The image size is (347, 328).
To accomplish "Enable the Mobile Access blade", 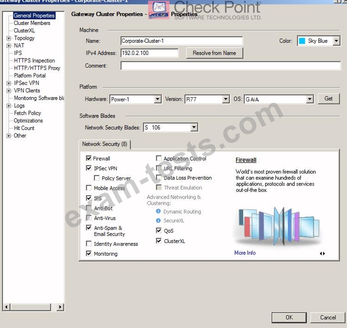I will (x=89, y=188).
